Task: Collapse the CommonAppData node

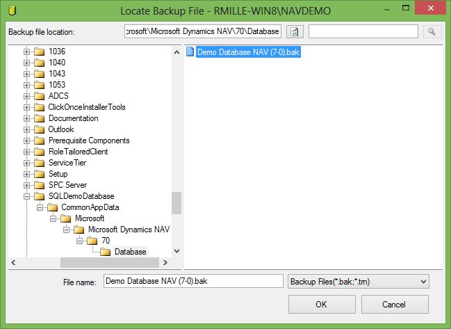Action: point(40,208)
